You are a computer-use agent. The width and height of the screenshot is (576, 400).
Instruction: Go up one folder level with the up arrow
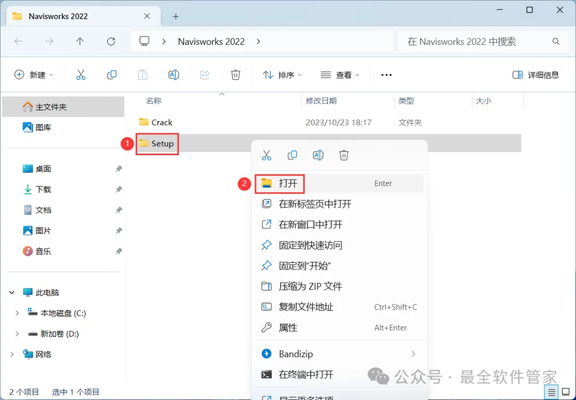(x=79, y=42)
